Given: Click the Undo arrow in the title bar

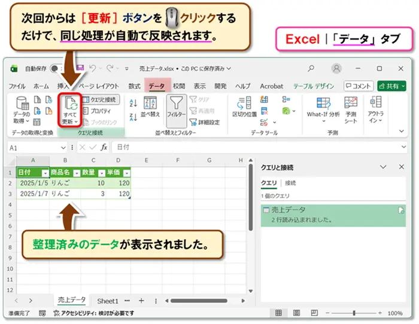Looking at the screenshot, I should tap(93, 68).
